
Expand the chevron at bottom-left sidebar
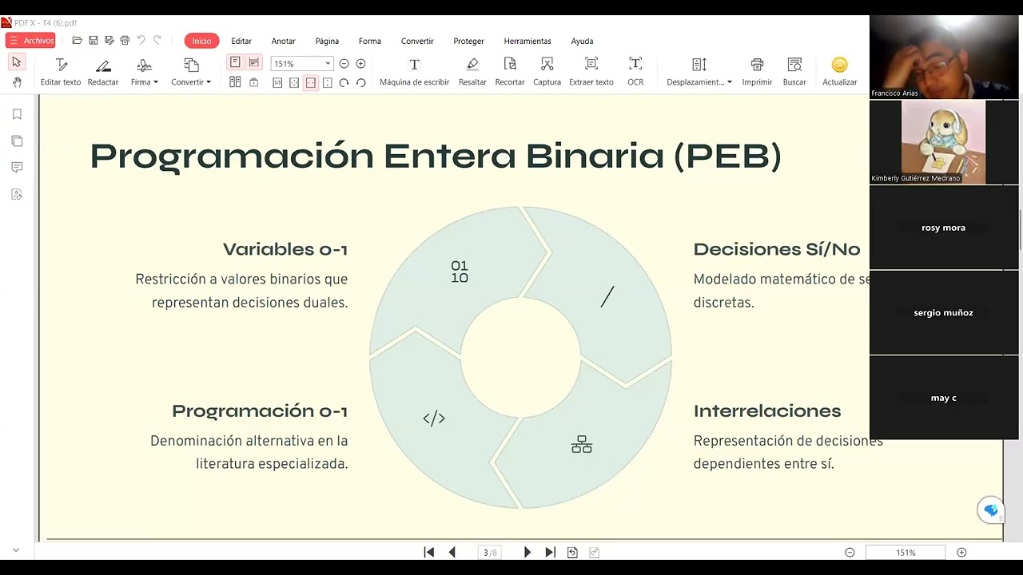(15, 551)
